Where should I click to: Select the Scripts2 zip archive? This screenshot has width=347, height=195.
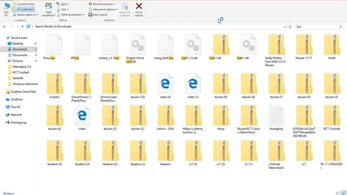click(x=55, y=83)
